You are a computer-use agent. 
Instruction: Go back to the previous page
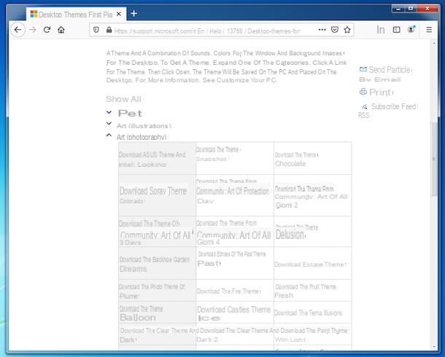18,30
